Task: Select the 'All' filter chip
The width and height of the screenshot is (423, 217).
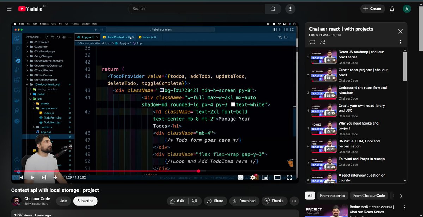Action: [x=310, y=196]
